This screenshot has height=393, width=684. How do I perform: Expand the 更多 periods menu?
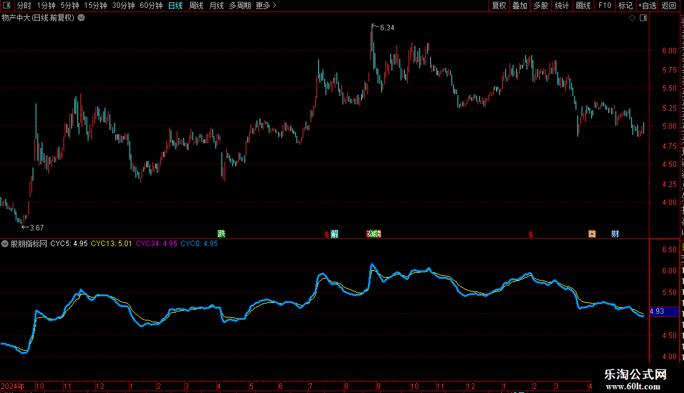[x=266, y=5]
